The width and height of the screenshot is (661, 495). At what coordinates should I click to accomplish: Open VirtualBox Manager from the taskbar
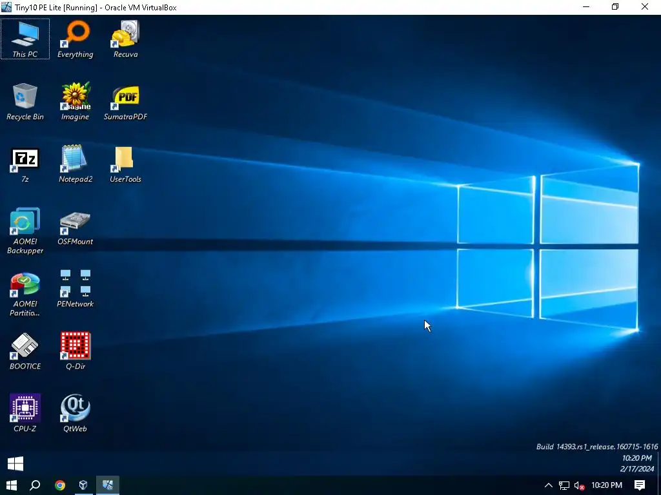coord(83,485)
